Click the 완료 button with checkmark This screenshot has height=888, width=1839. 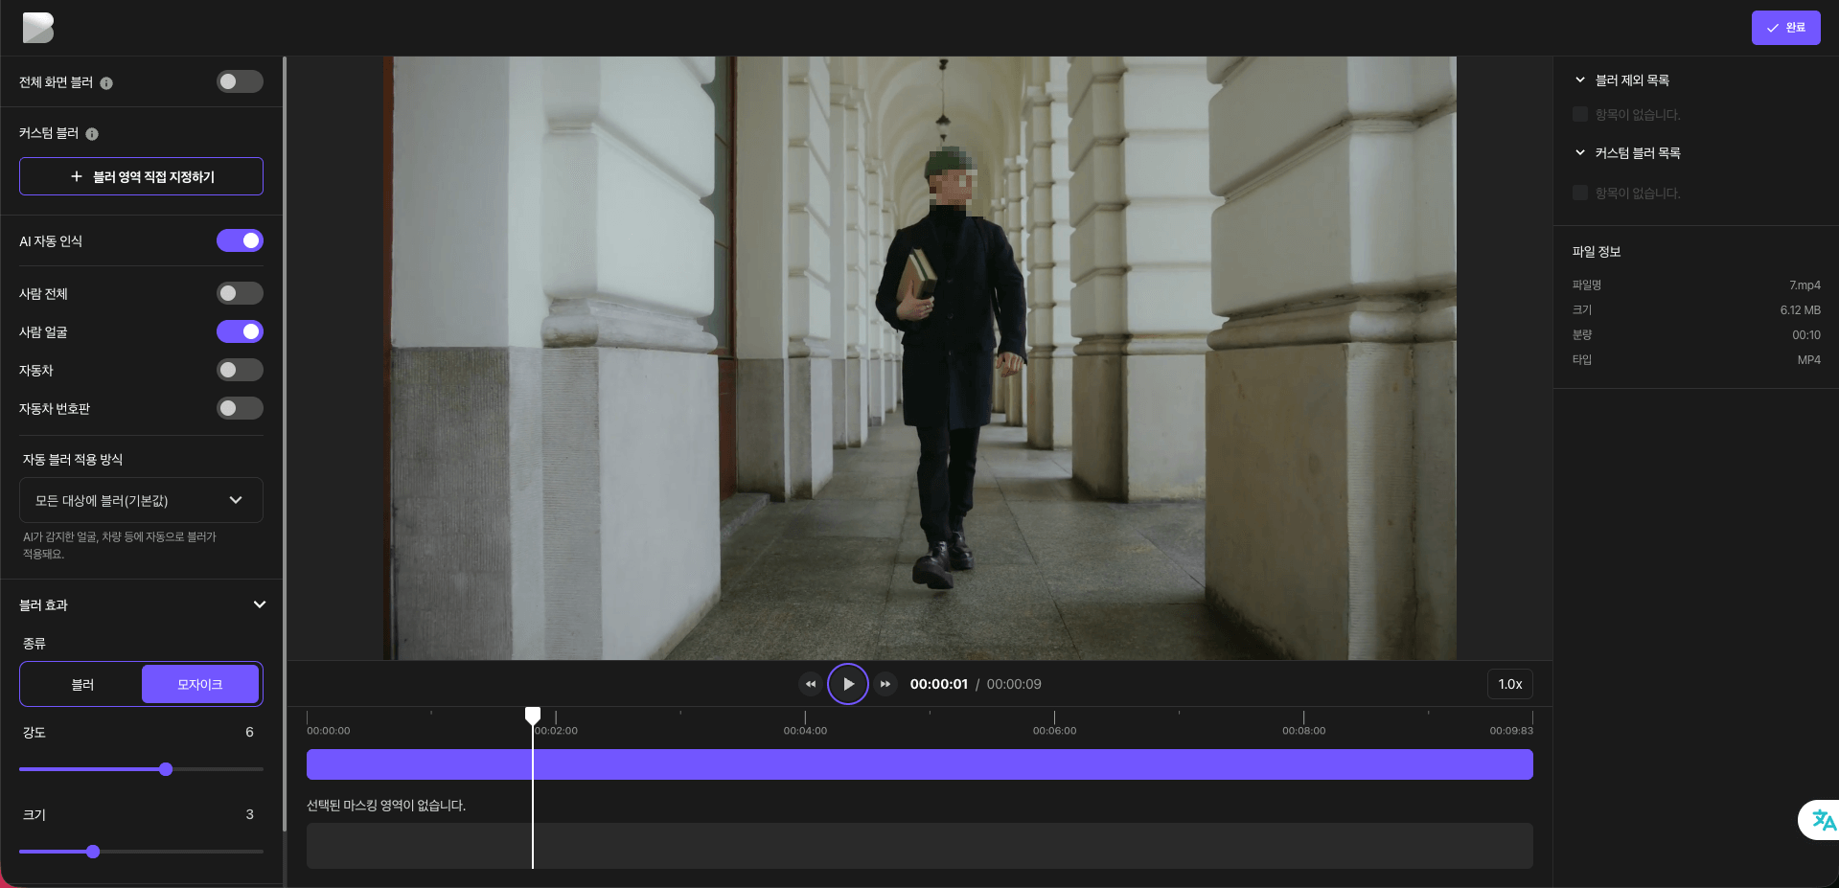point(1785,28)
